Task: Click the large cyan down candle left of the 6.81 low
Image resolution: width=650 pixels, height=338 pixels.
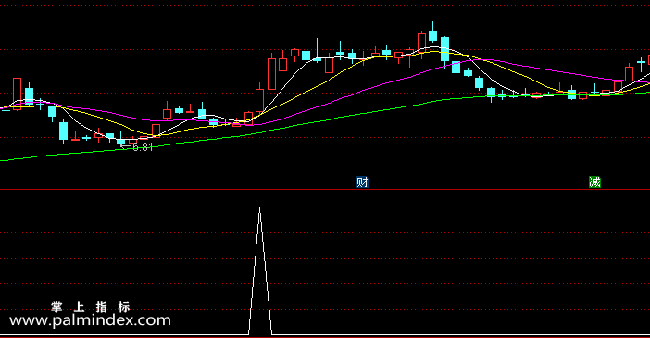Action: click(x=63, y=131)
